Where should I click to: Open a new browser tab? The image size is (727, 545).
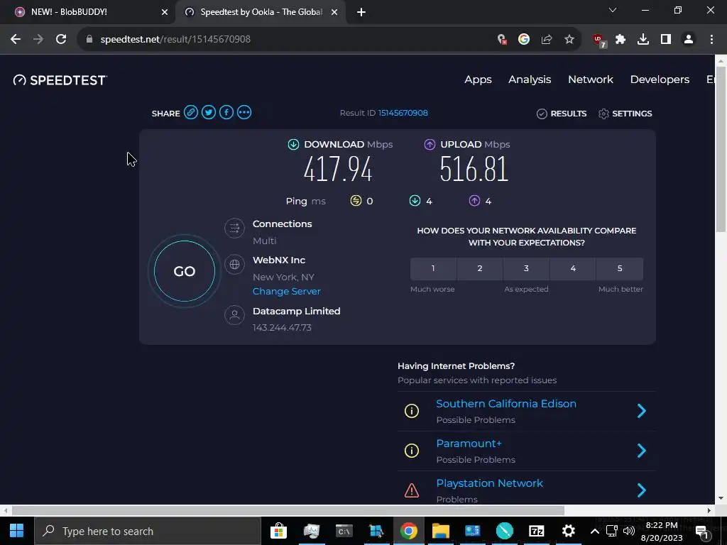[x=361, y=12]
